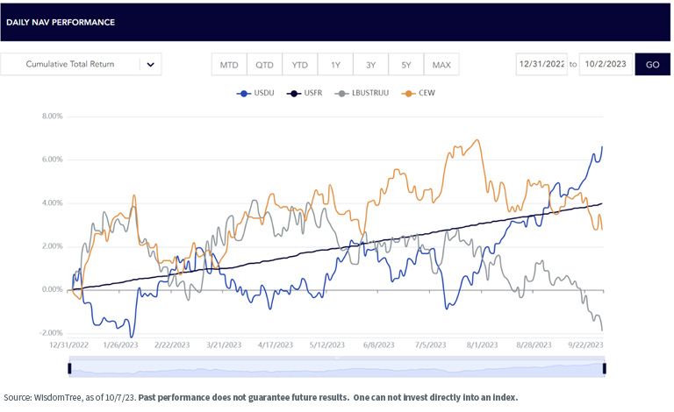Click the left range slider handle

click(x=69, y=368)
